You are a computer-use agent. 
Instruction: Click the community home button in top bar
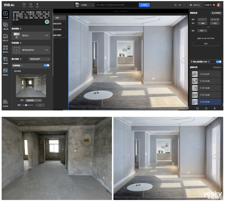pyautogui.click(x=195, y=5)
